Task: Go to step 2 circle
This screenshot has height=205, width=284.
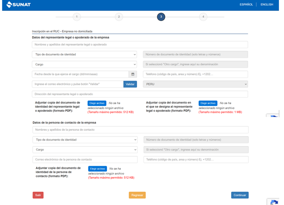Action: [119, 17]
